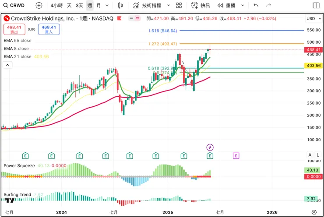Select the EMA 8 close indicator legend

[16, 49]
